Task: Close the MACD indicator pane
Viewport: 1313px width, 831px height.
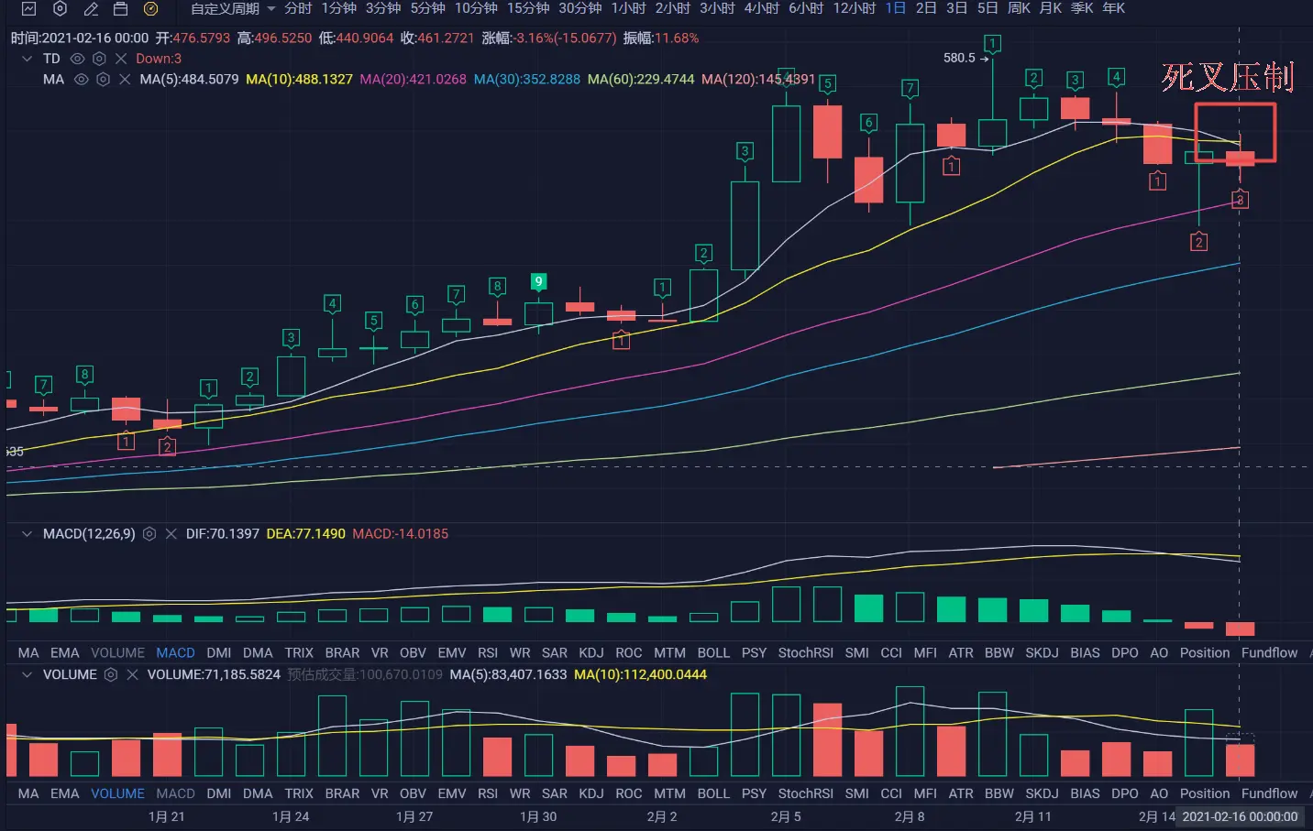Action: tap(171, 533)
